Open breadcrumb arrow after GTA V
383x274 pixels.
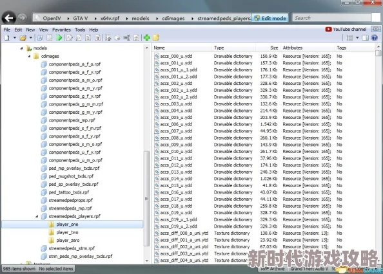pos(95,18)
